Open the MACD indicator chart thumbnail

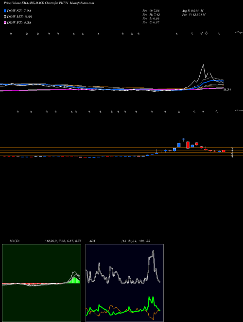(41, 283)
